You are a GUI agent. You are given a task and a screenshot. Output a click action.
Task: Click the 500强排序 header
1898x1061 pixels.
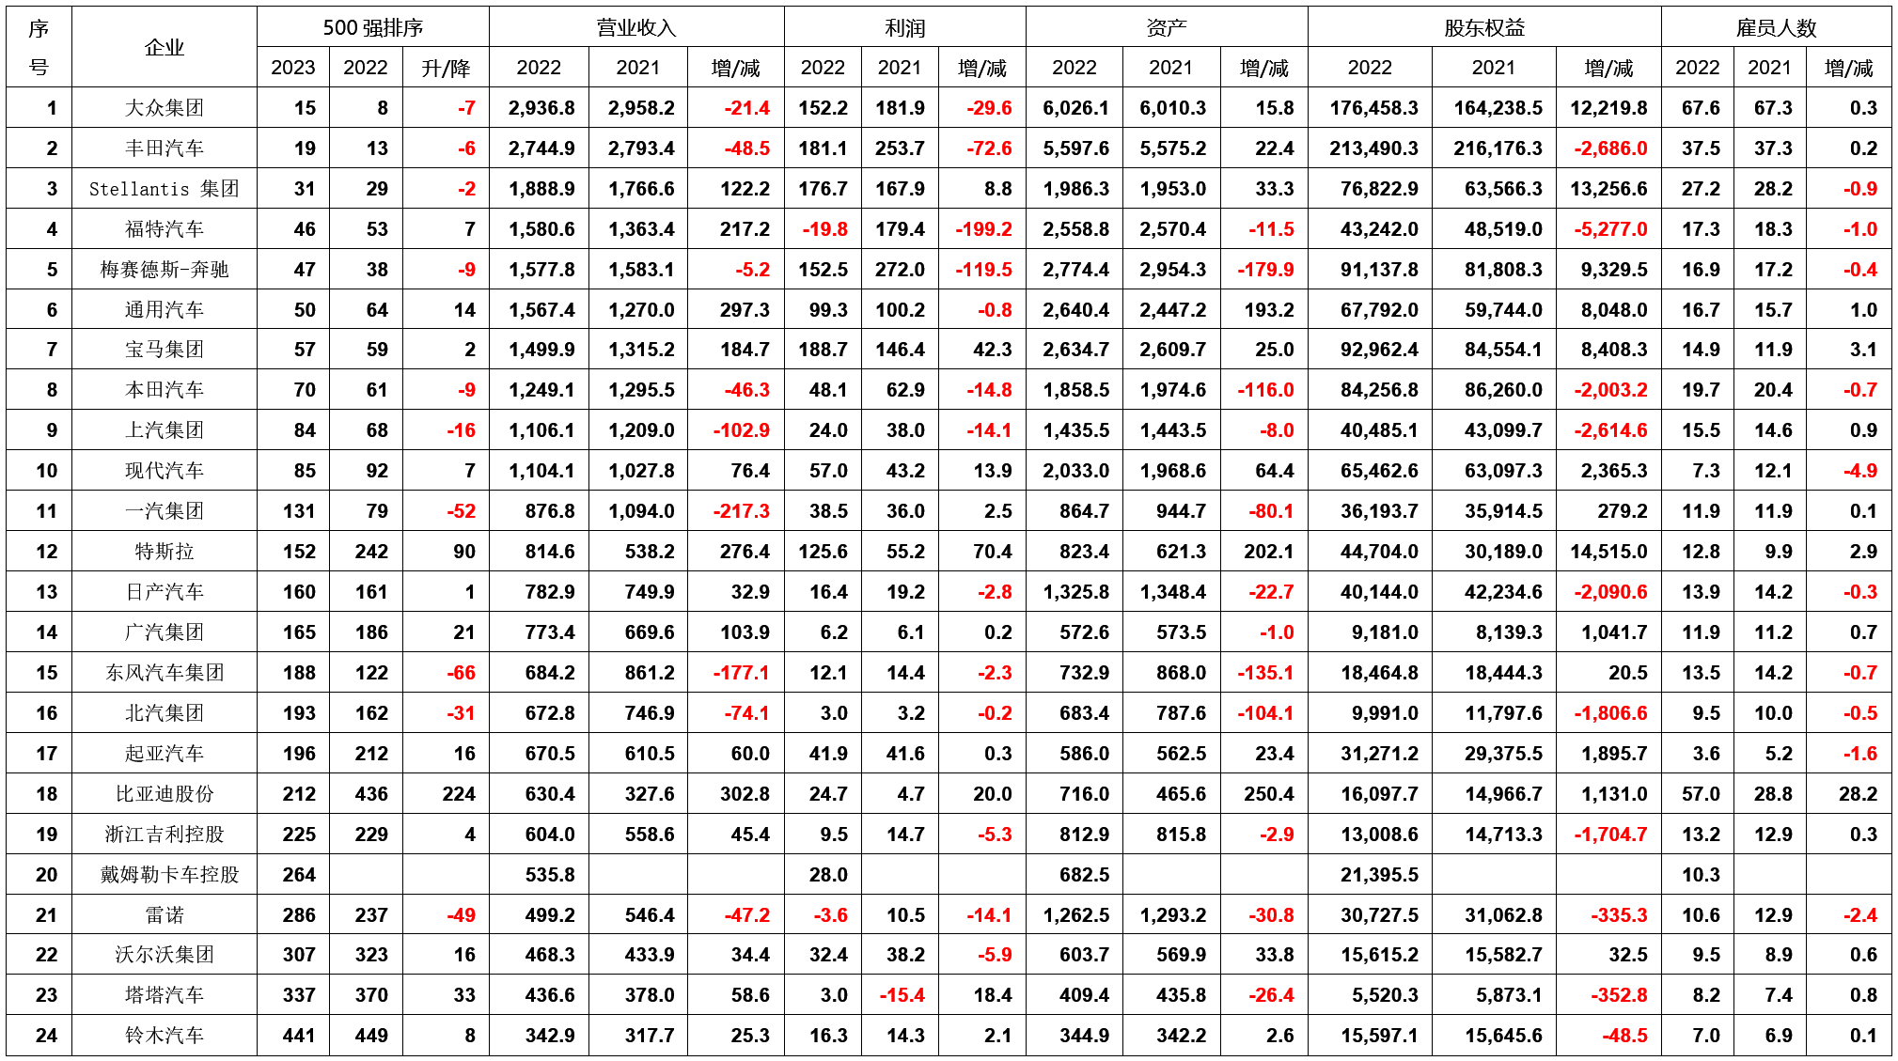(x=373, y=28)
